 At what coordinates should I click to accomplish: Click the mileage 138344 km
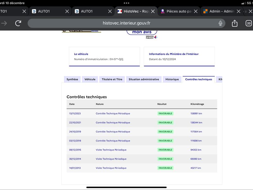coord(196,123)
